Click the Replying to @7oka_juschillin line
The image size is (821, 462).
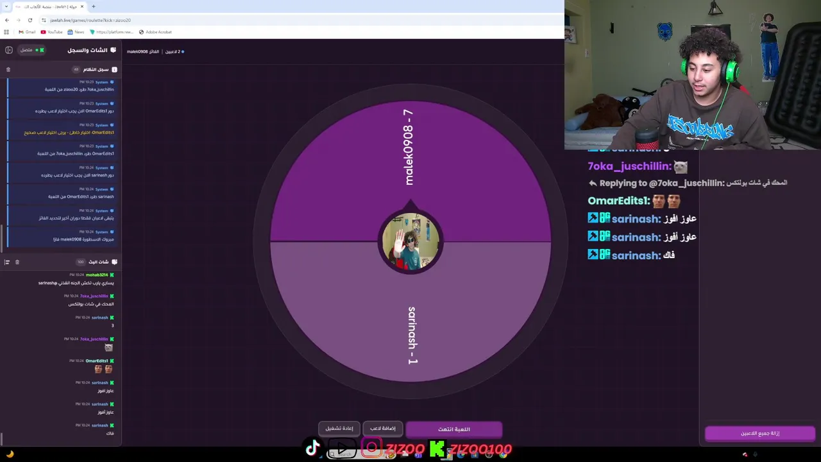click(x=688, y=183)
